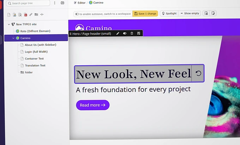
Task: Click the Read more button
Action: click(x=93, y=105)
